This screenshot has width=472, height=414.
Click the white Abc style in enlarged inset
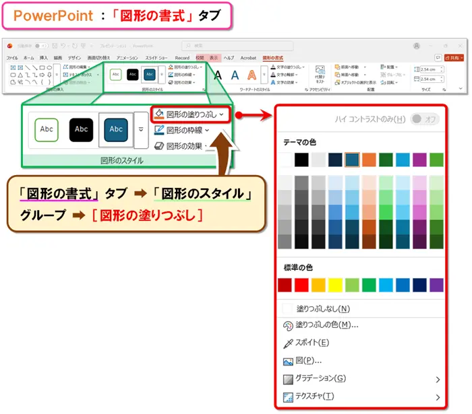pyautogui.click(x=47, y=130)
